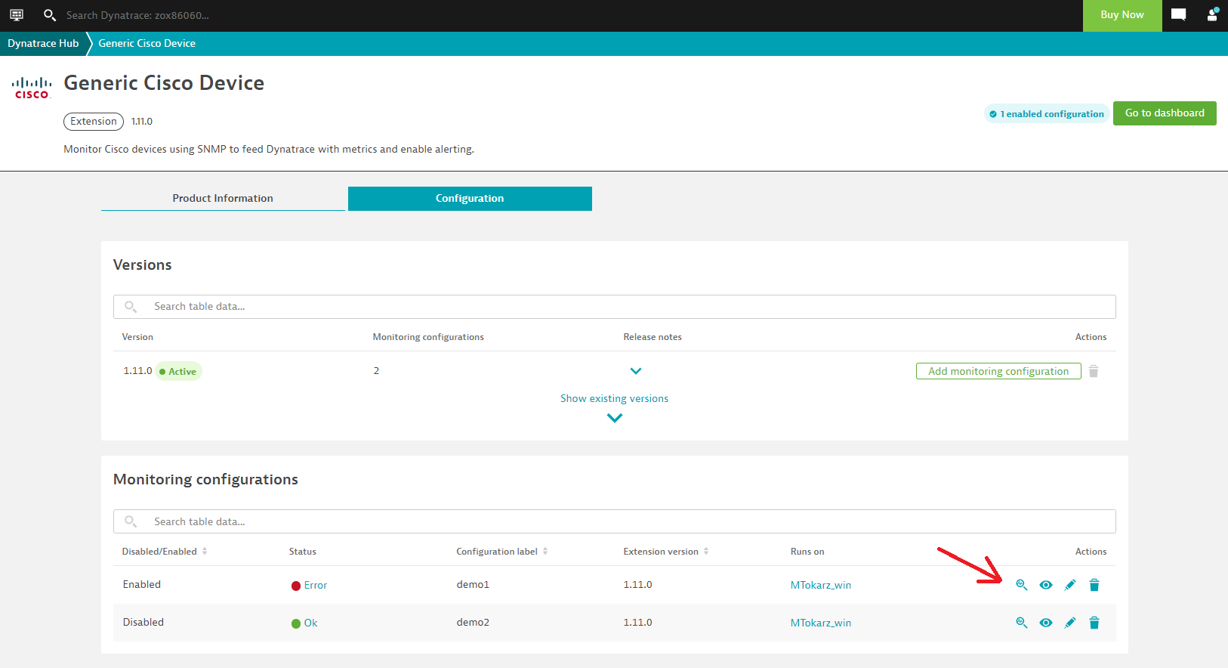
Task: Click the Buy Now button
Action: 1122,15
